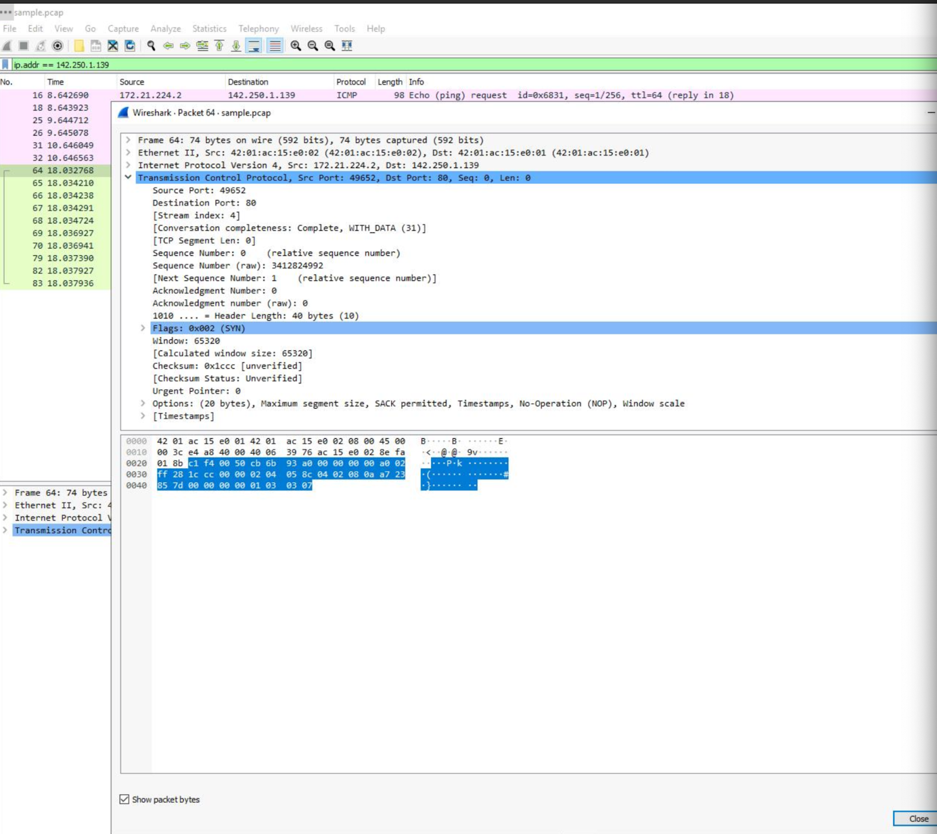
Task: Toggle packet colorization rules icon
Action: 275,46
